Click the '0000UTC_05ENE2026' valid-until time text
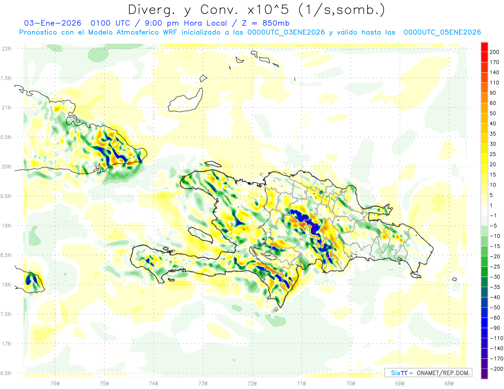This screenshot has height=389, width=504. [442, 32]
